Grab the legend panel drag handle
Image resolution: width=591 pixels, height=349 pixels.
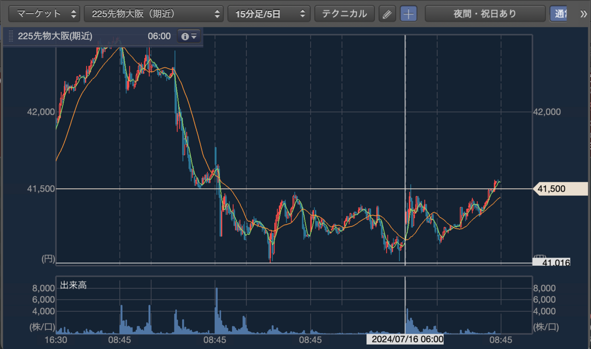(x=10, y=36)
